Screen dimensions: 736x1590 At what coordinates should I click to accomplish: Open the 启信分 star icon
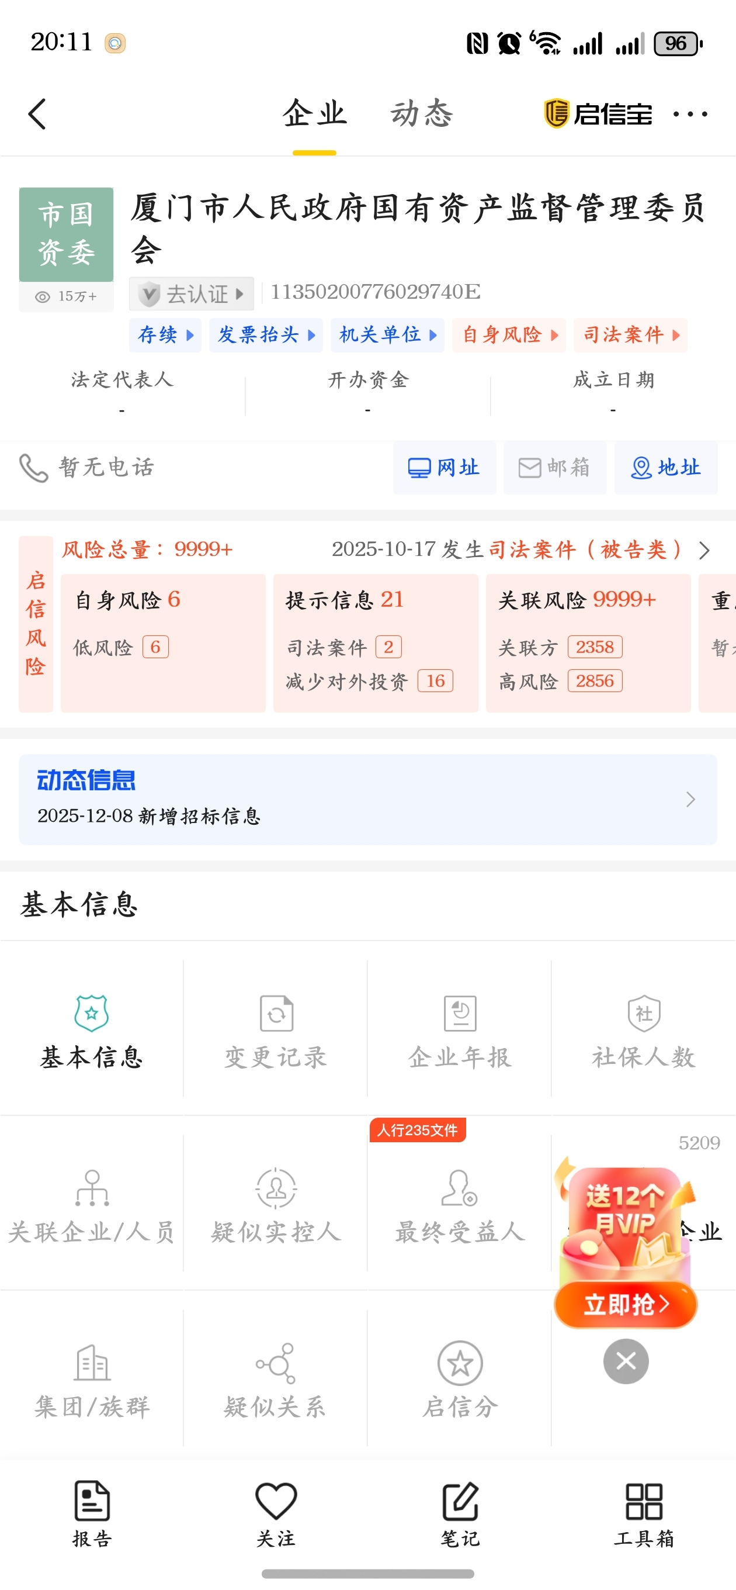[x=460, y=1363]
